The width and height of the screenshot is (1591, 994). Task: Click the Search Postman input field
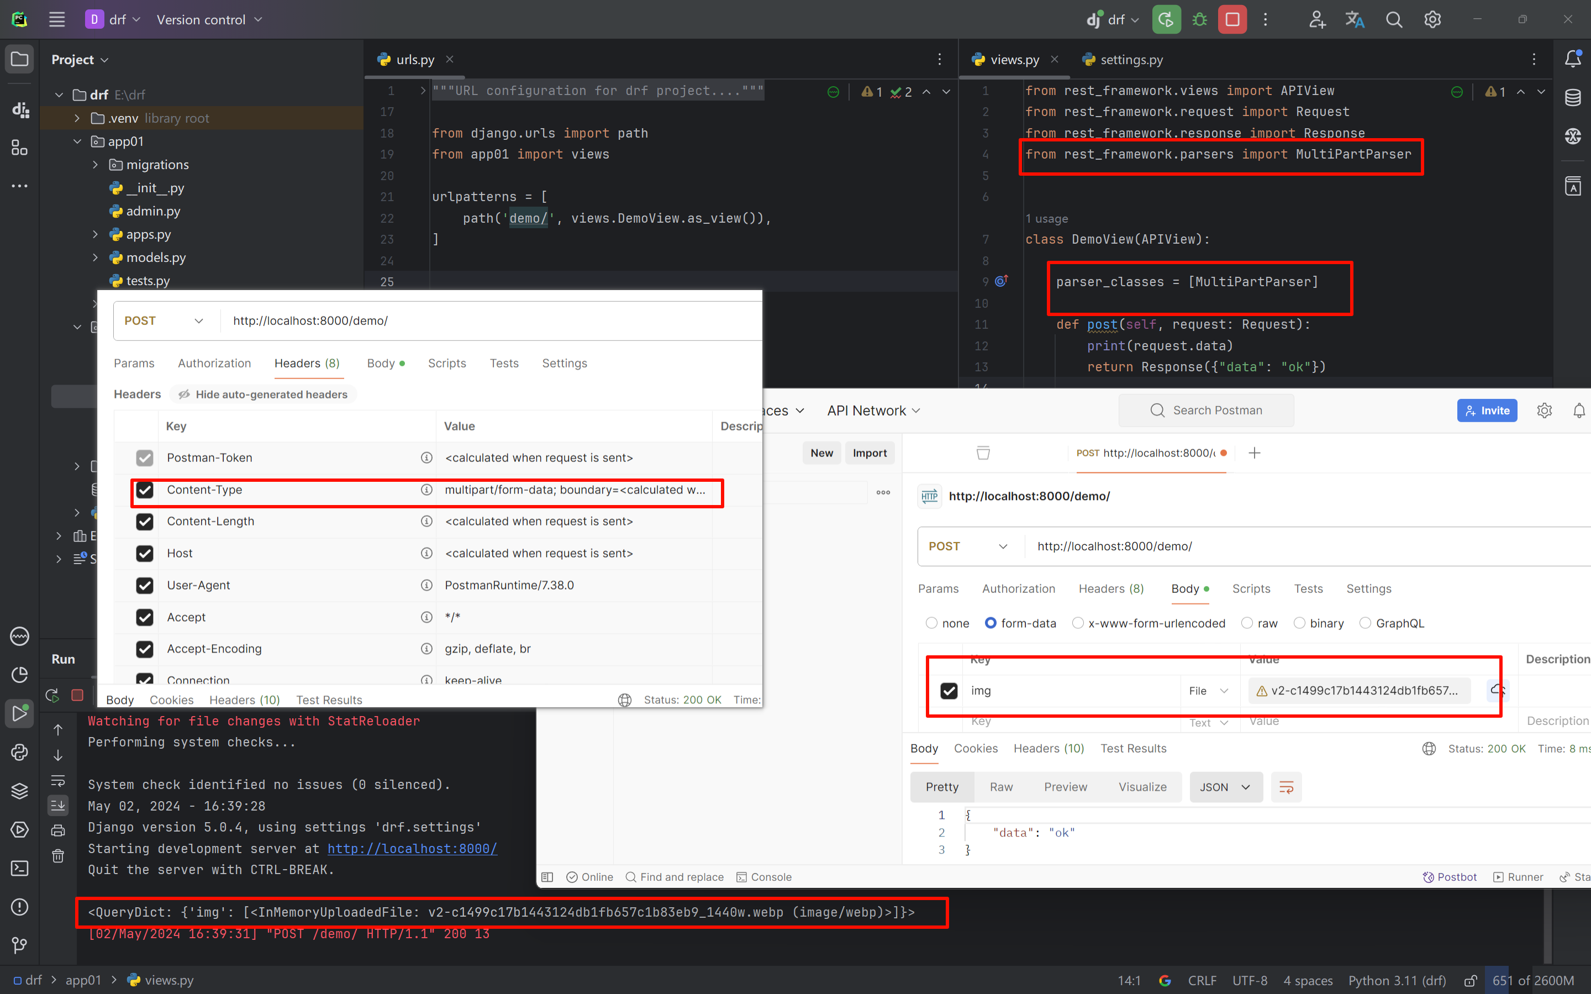pos(1217,411)
